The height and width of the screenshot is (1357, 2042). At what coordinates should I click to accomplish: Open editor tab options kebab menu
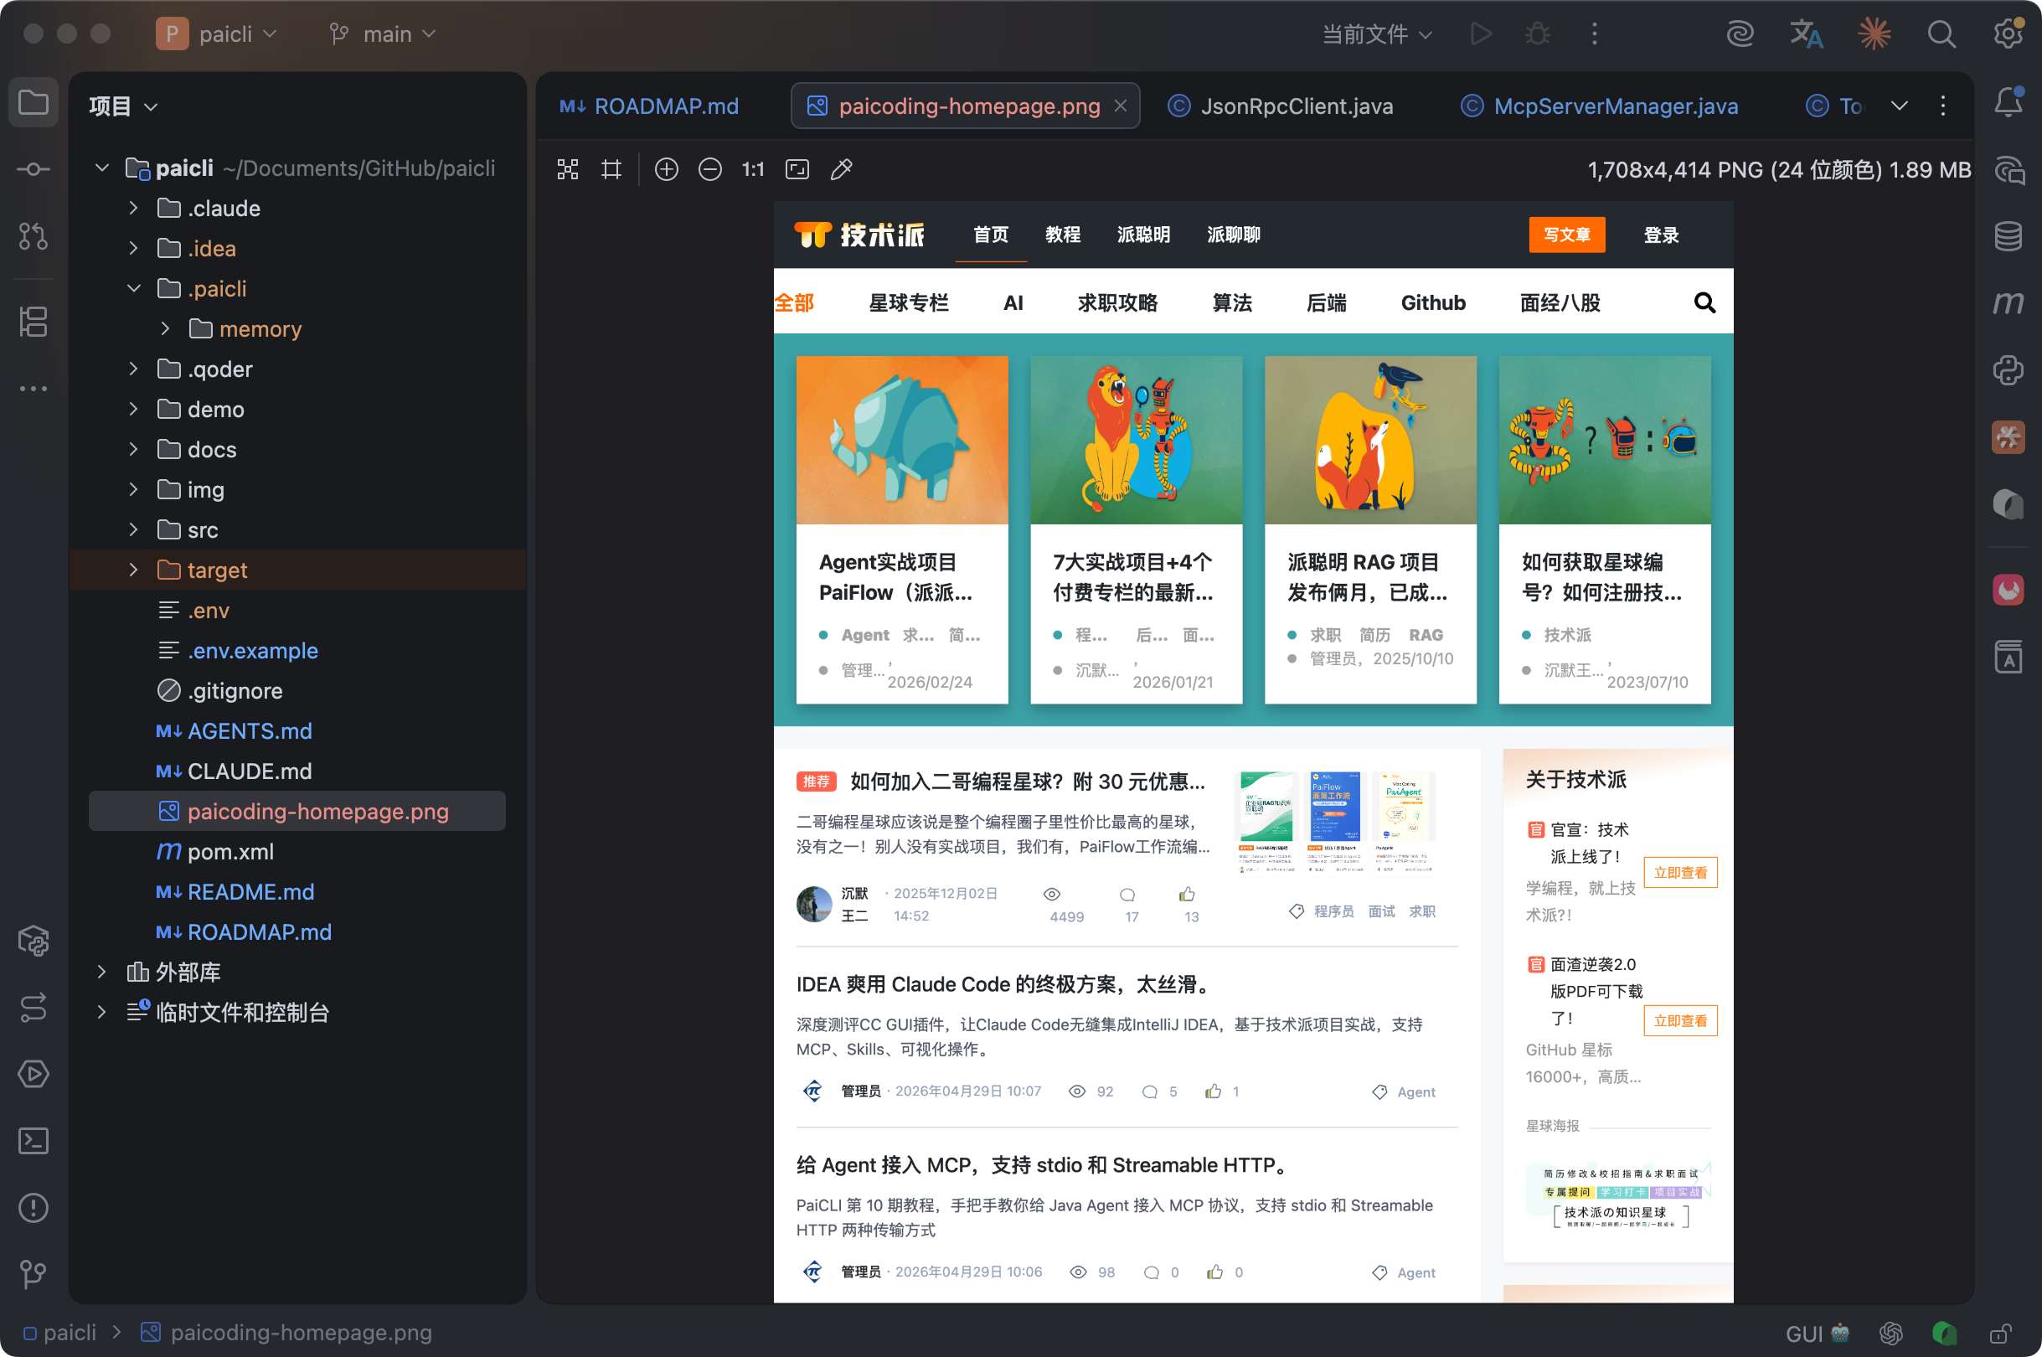[x=1943, y=106]
